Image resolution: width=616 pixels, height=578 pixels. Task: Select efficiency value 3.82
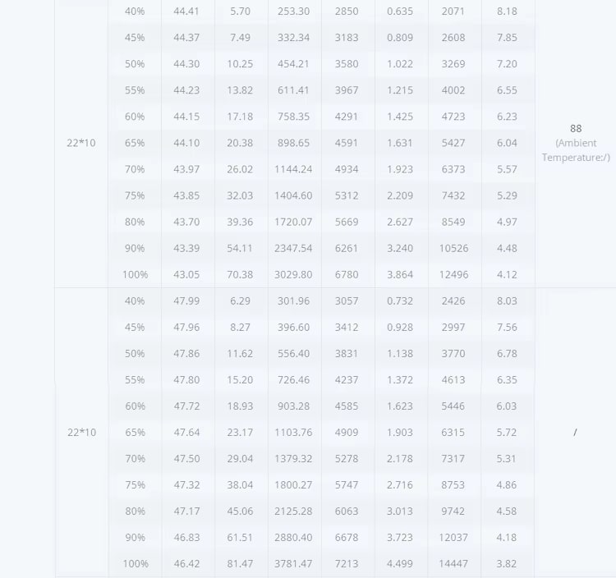click(x=507, y=564)
